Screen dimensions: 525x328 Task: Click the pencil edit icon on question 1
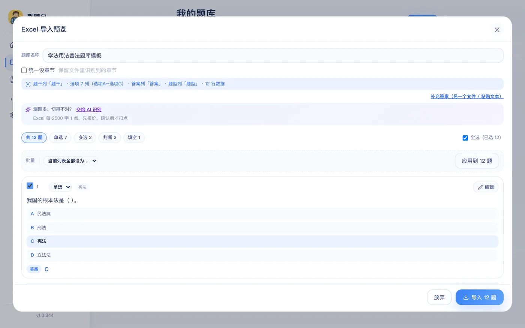480,187
